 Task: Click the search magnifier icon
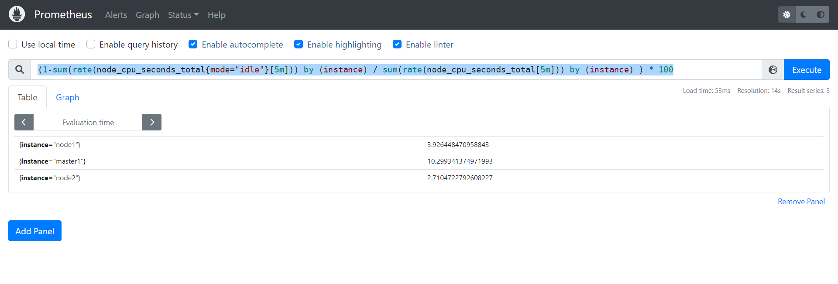click(x=20, y=69)
